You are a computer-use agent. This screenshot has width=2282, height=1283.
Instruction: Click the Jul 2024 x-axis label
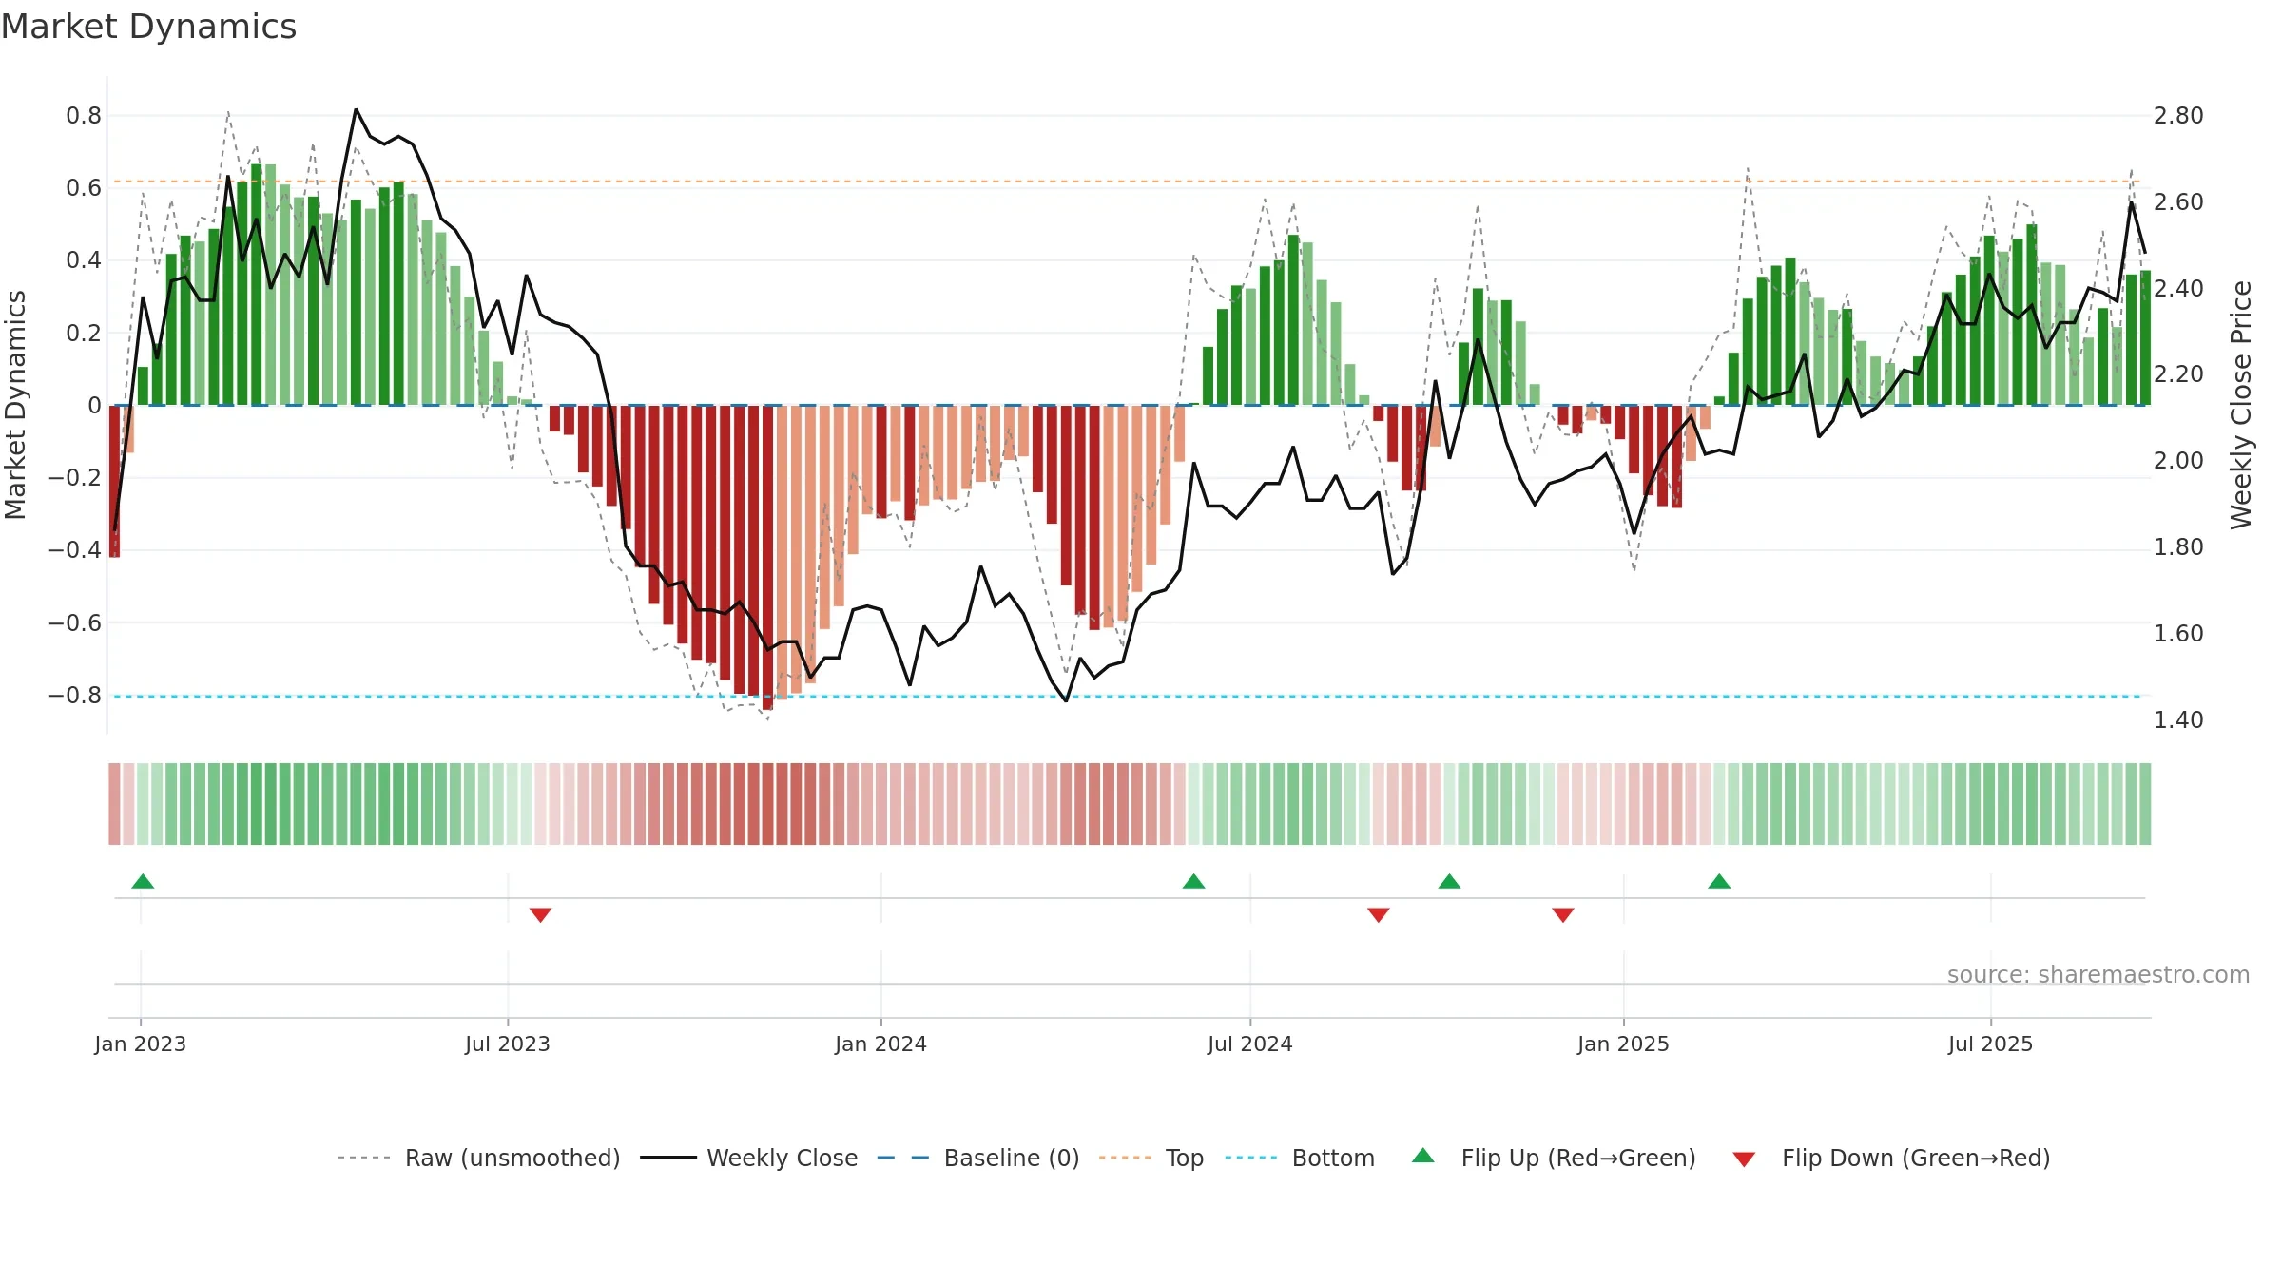tap(1250, 1044)
